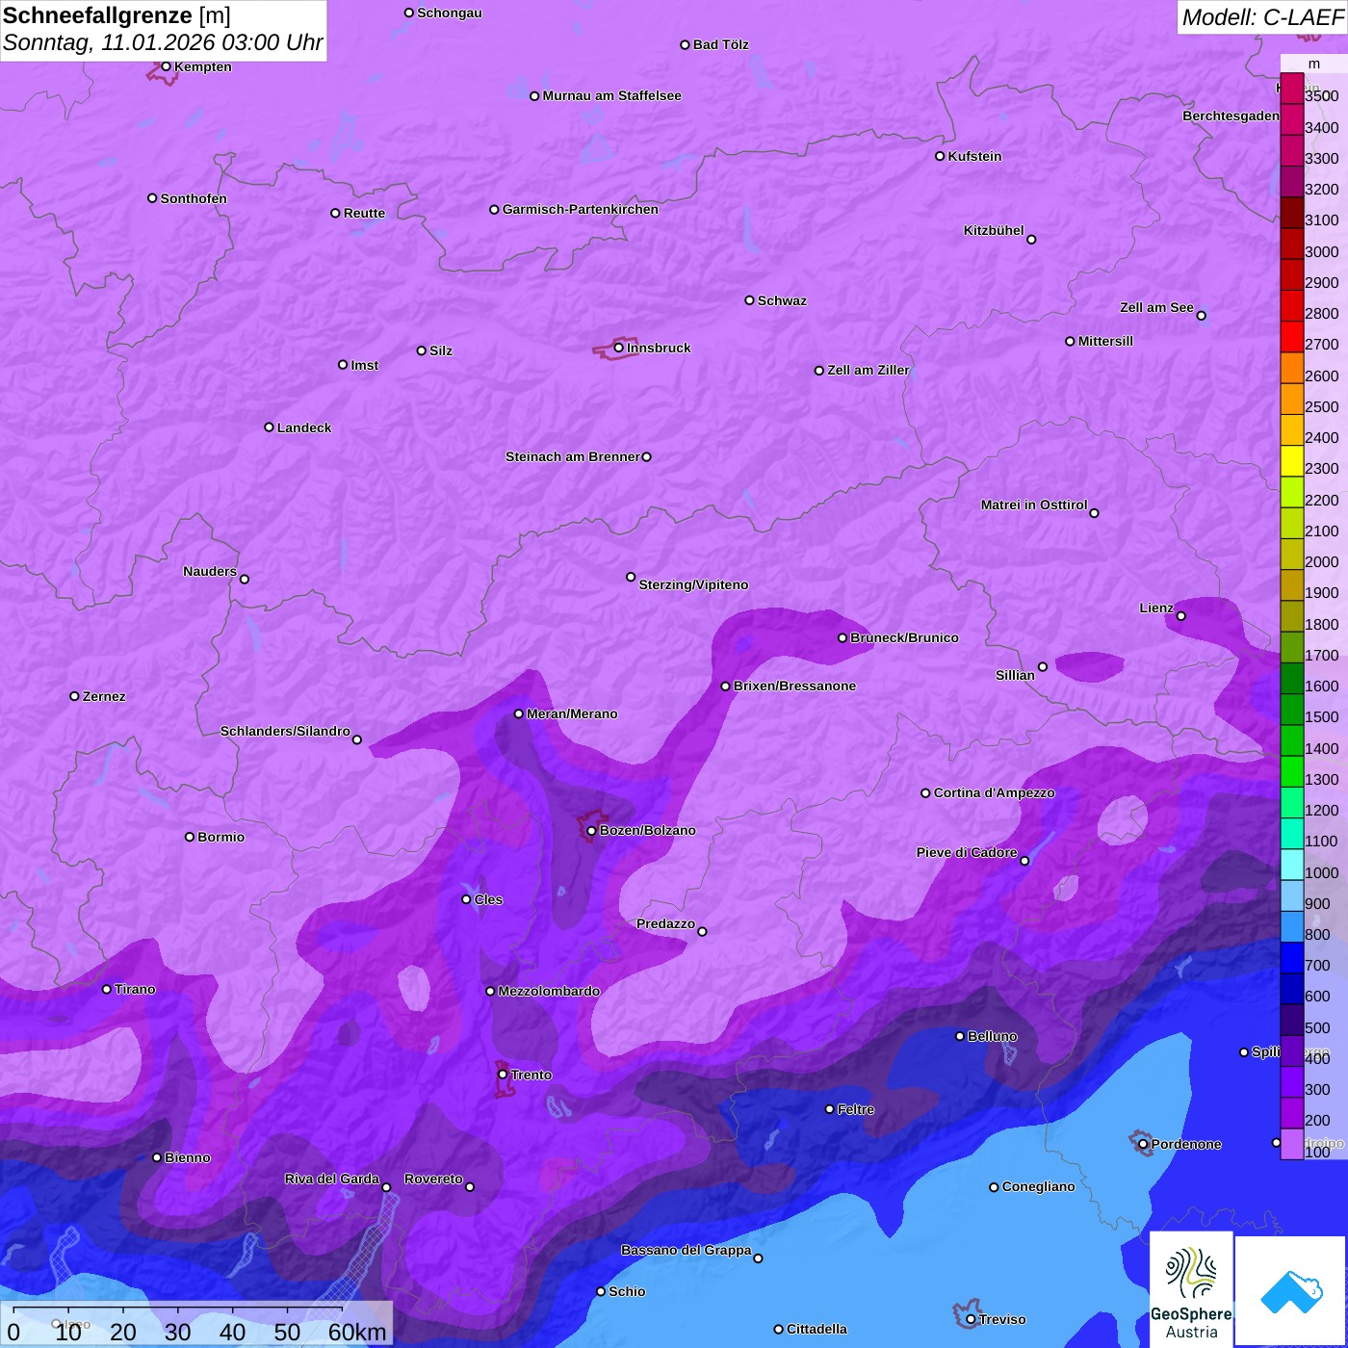Click the Trento city marker circle
The image size is (1348, 1348).
point(503,1075)
